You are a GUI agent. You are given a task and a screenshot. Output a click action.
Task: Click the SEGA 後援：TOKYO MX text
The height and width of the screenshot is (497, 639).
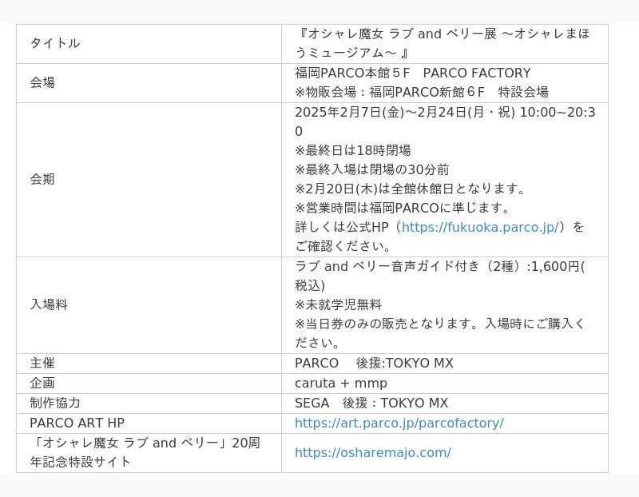(371, 404)
